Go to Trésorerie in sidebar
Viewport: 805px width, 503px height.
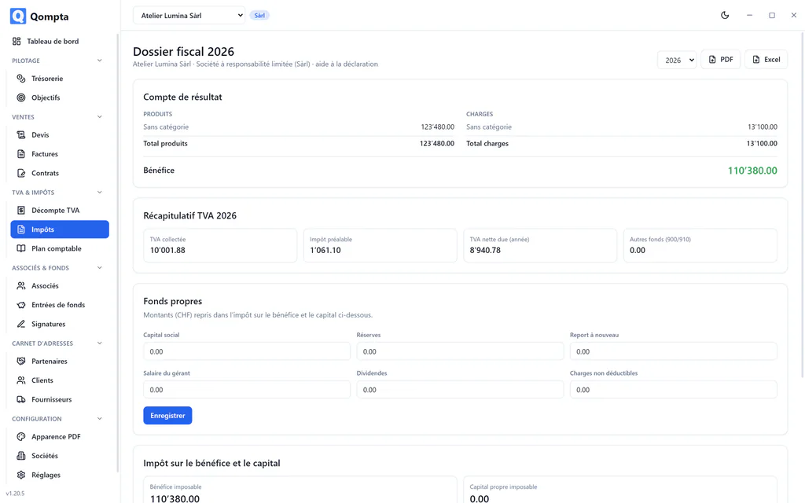click(60, 79)
